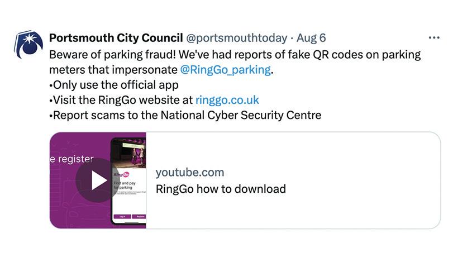Click the Log in button in phone preview
The width and height of the screenshot is (453, 257).
(122, 216)
